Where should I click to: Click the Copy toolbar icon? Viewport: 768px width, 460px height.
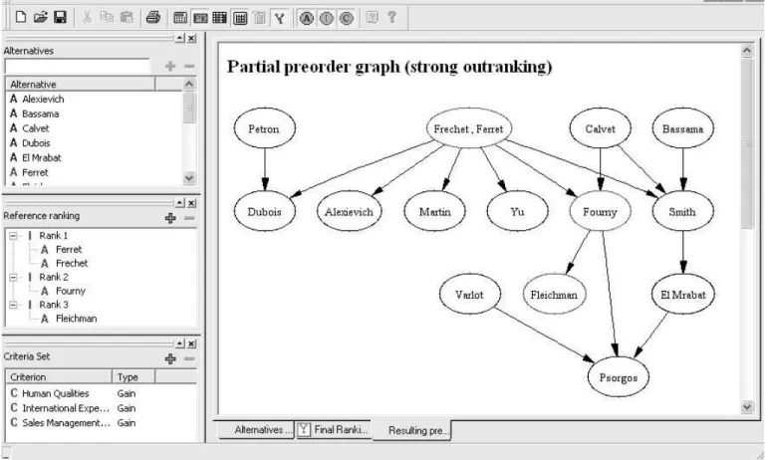(x=107, y=18)
